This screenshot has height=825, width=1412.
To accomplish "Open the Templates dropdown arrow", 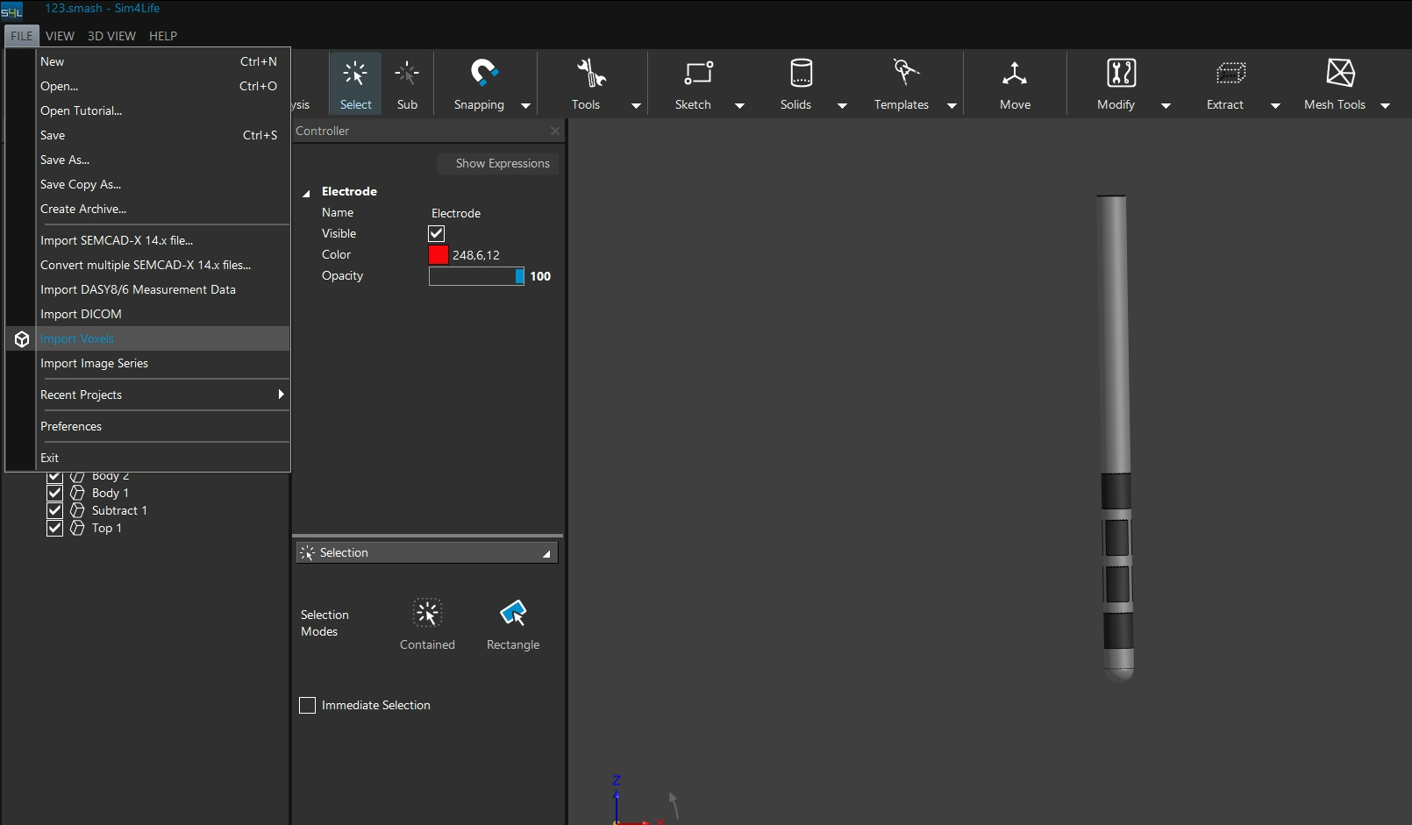I will (x=952, y=105).
